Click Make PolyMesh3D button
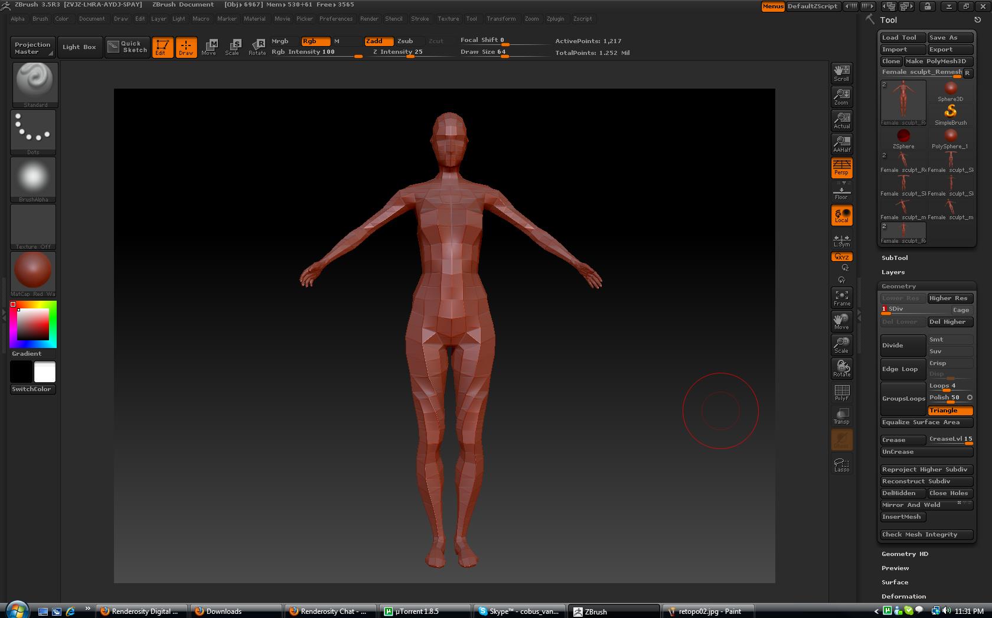The height and width of the screenshot is (618, 992). coord(938,61)
